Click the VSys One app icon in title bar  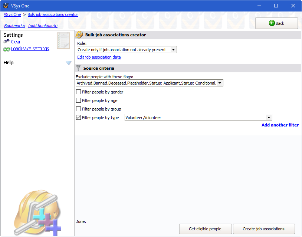[6, 6]
